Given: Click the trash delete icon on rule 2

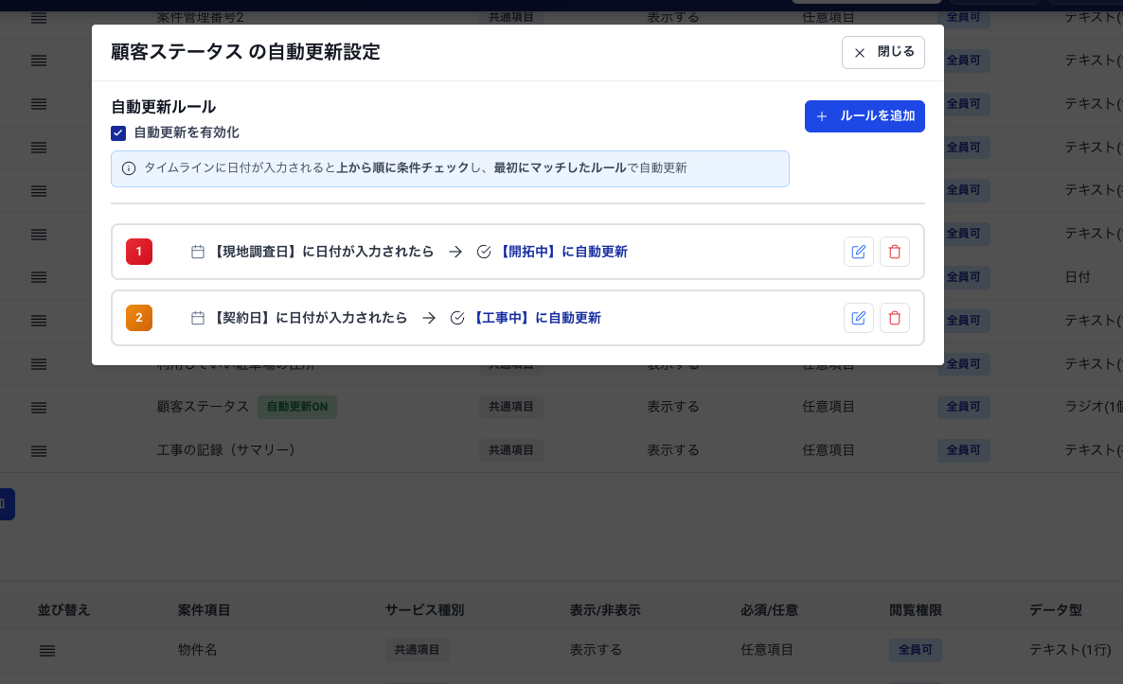Looking at the screenshot, I should 895,318.
